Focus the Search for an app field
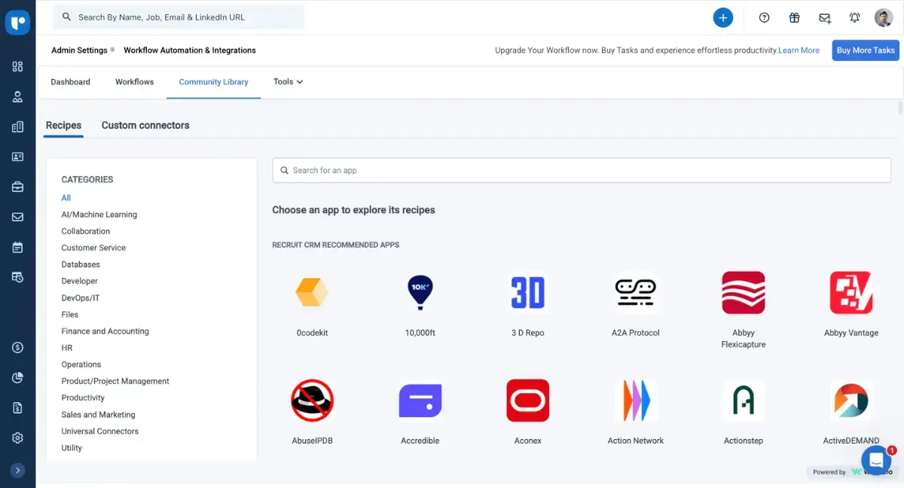The width and height of the screenshot is (904, 488). [x=582, y=170]
